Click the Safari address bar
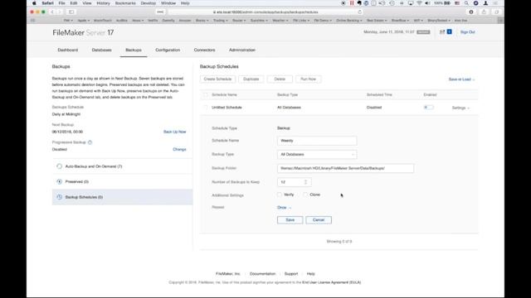 click(x=265, y=12)
